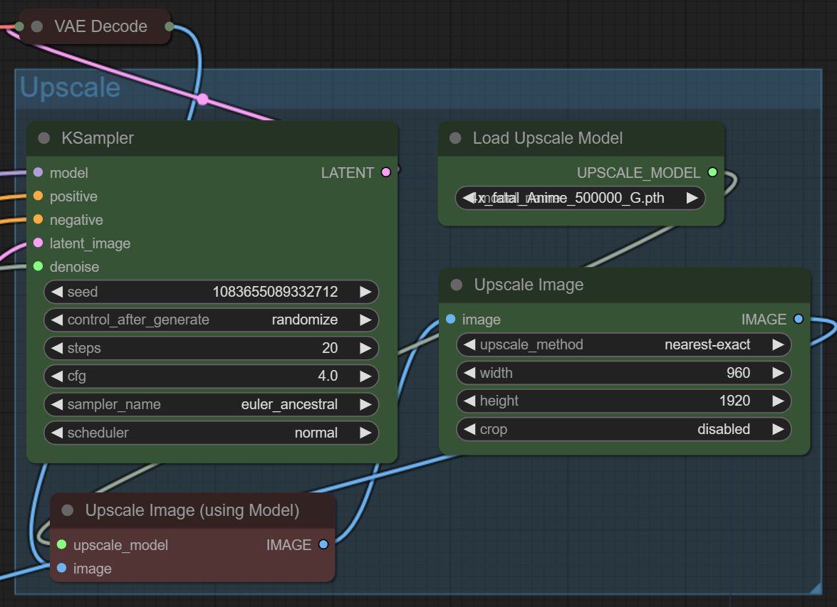
Task: Click the Upscale group resize corner handle
Action: 815,588
